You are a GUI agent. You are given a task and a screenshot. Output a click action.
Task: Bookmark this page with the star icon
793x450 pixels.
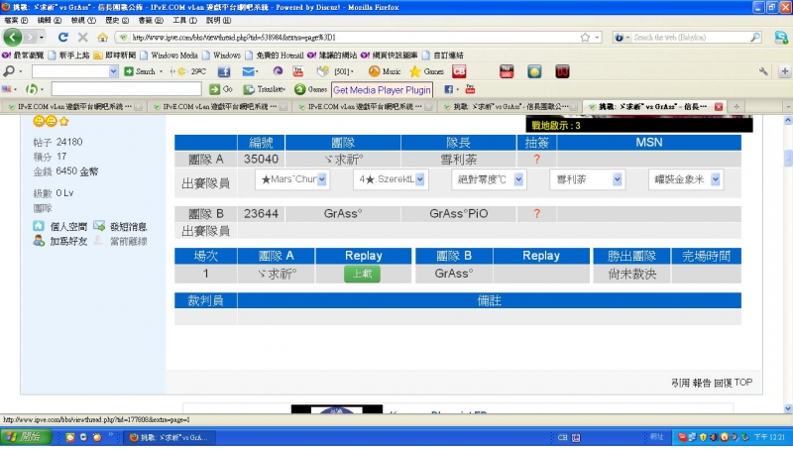coord(585,38)
